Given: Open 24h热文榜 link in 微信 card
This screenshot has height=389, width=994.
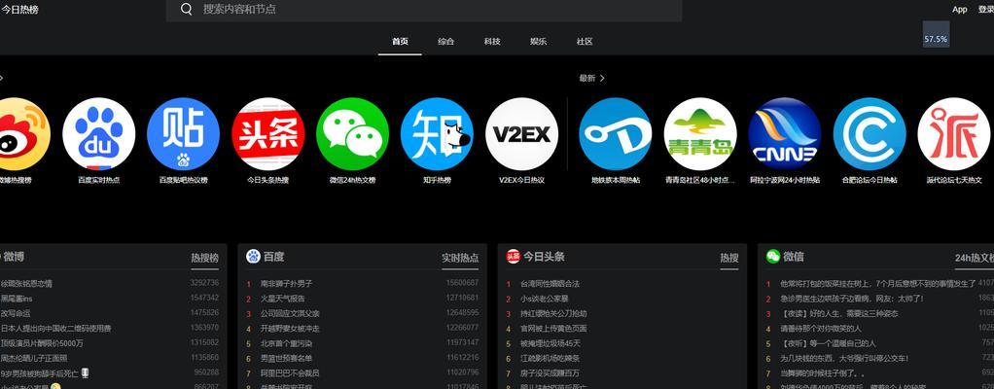Looking at the screenshot, I should pyautogui.click(x=975, y=258).
